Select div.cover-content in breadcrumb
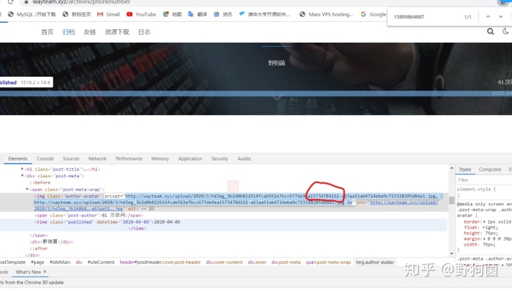Viewport: 512px width, 291px height. 224,263
